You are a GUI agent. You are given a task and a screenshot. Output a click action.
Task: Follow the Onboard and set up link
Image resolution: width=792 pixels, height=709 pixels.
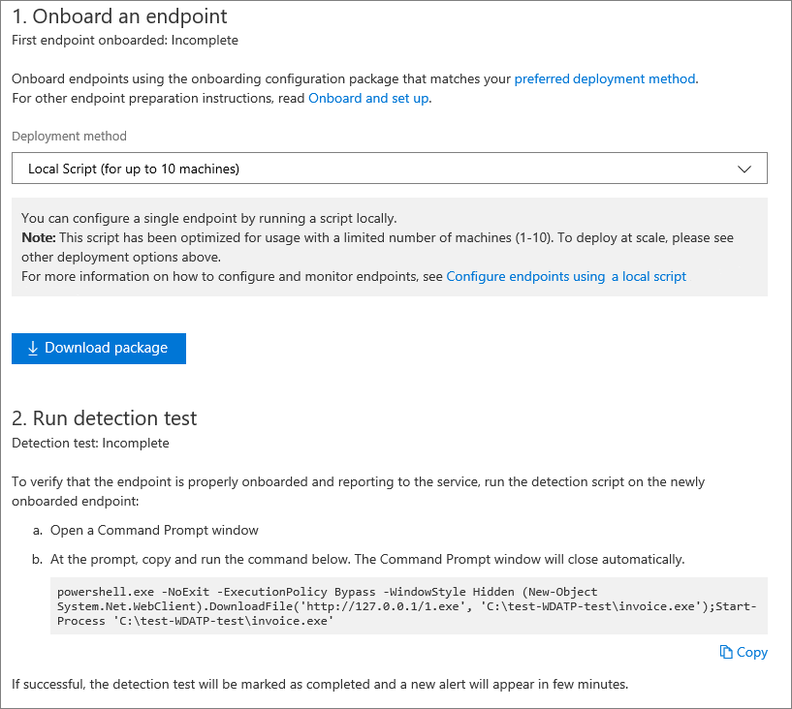click(368, 98)
